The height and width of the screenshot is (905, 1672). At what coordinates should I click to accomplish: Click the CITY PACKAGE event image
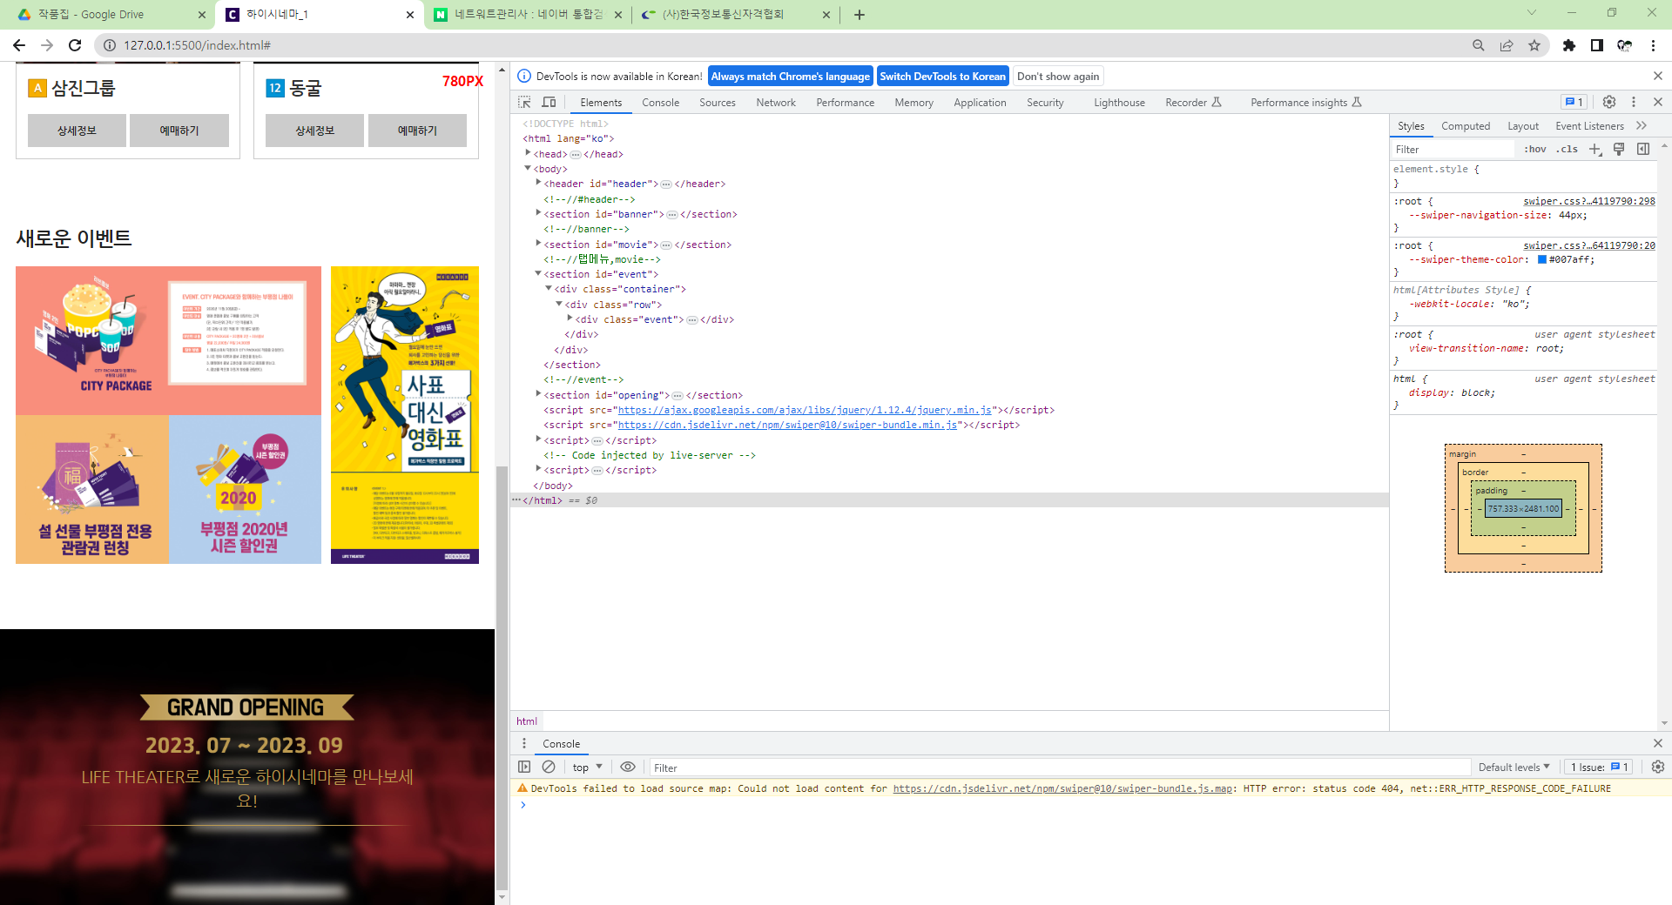(168, 340)
